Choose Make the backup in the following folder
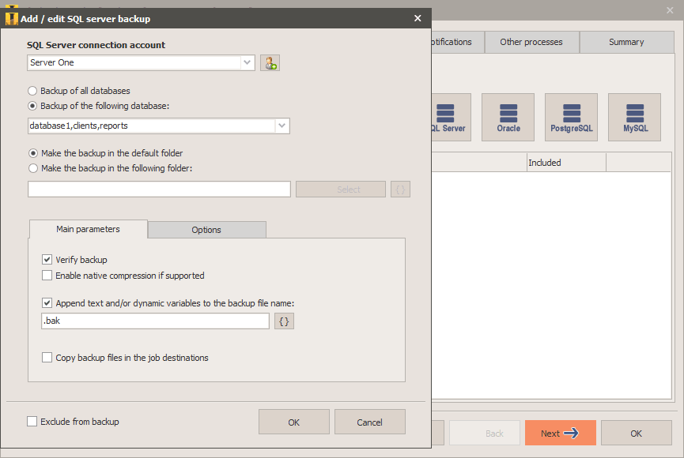This screenshot has height=458, width=684. tap(33, 168)
